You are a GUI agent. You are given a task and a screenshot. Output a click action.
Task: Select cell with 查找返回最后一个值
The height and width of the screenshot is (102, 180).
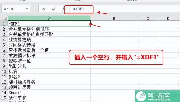point(49,50)
